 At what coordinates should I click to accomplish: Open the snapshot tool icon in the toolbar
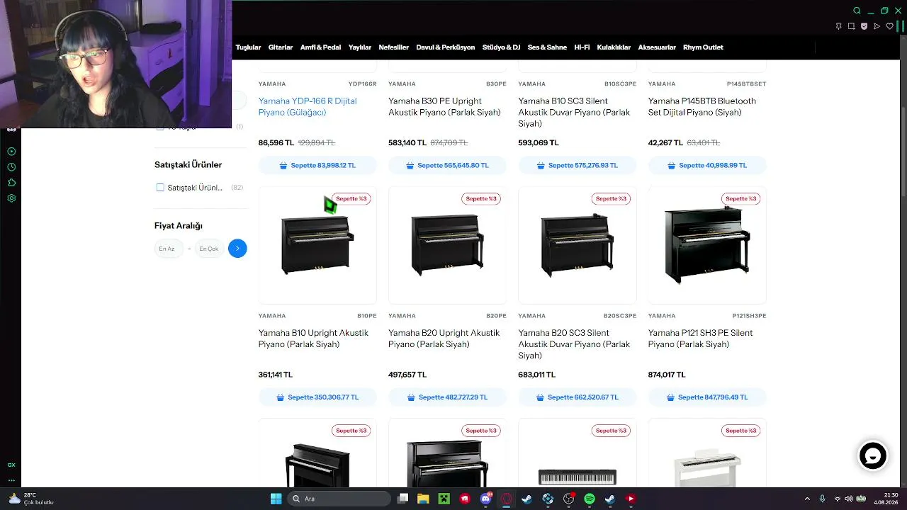pyautogui.click(x=851, y=26)
